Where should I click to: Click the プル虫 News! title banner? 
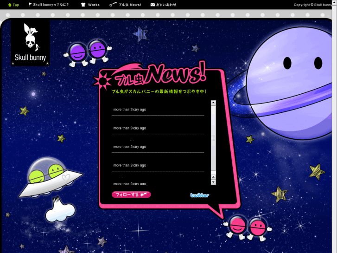pos(151,75)
